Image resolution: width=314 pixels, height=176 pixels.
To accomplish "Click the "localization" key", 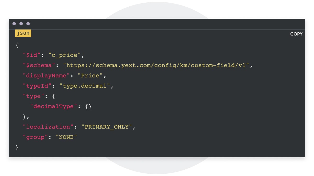I will tap(48, 127).
